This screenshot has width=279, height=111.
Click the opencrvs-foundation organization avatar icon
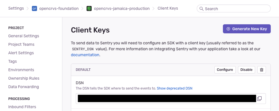coord(34,8)
